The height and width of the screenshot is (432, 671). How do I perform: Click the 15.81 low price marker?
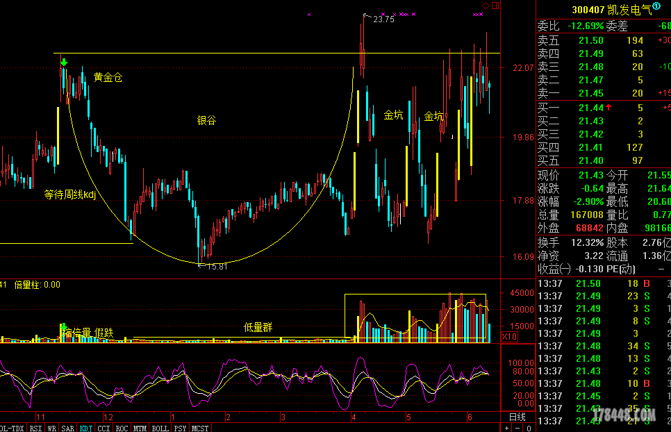pos(217,266)
